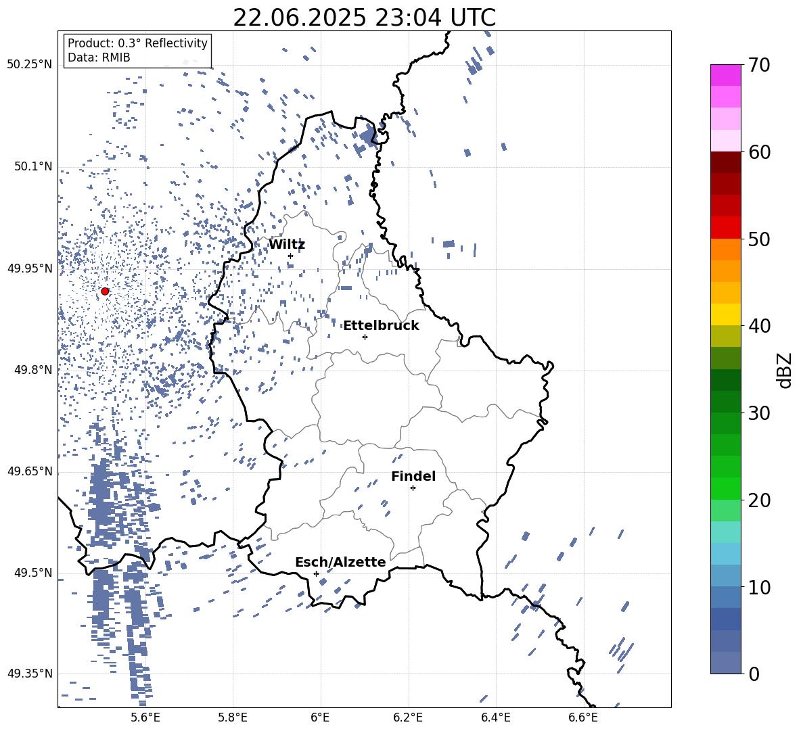Click the latitude label 49.95°N
Screen dimensions: 801x731
30,268
